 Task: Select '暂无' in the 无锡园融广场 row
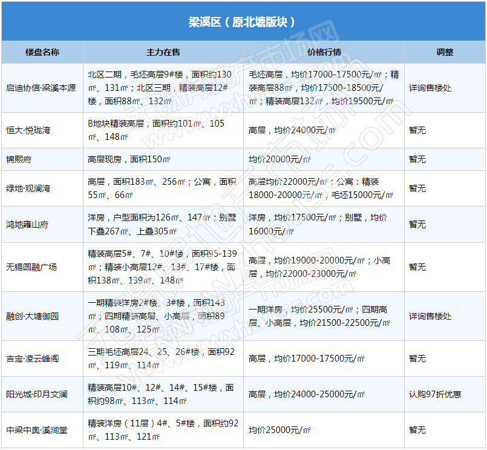417,267
